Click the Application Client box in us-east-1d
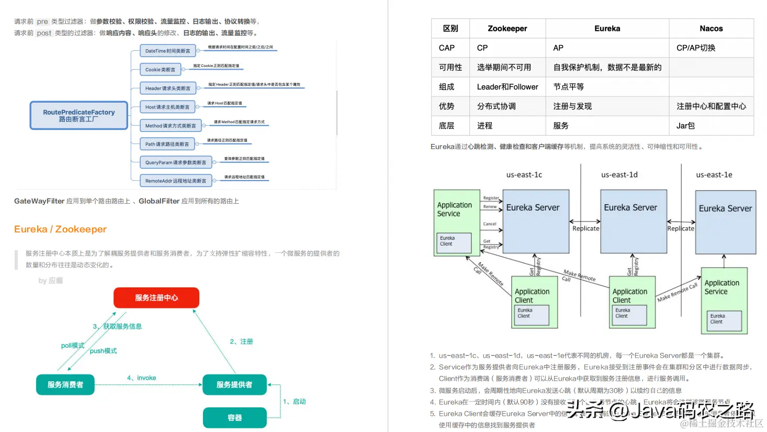 [633, 302]
